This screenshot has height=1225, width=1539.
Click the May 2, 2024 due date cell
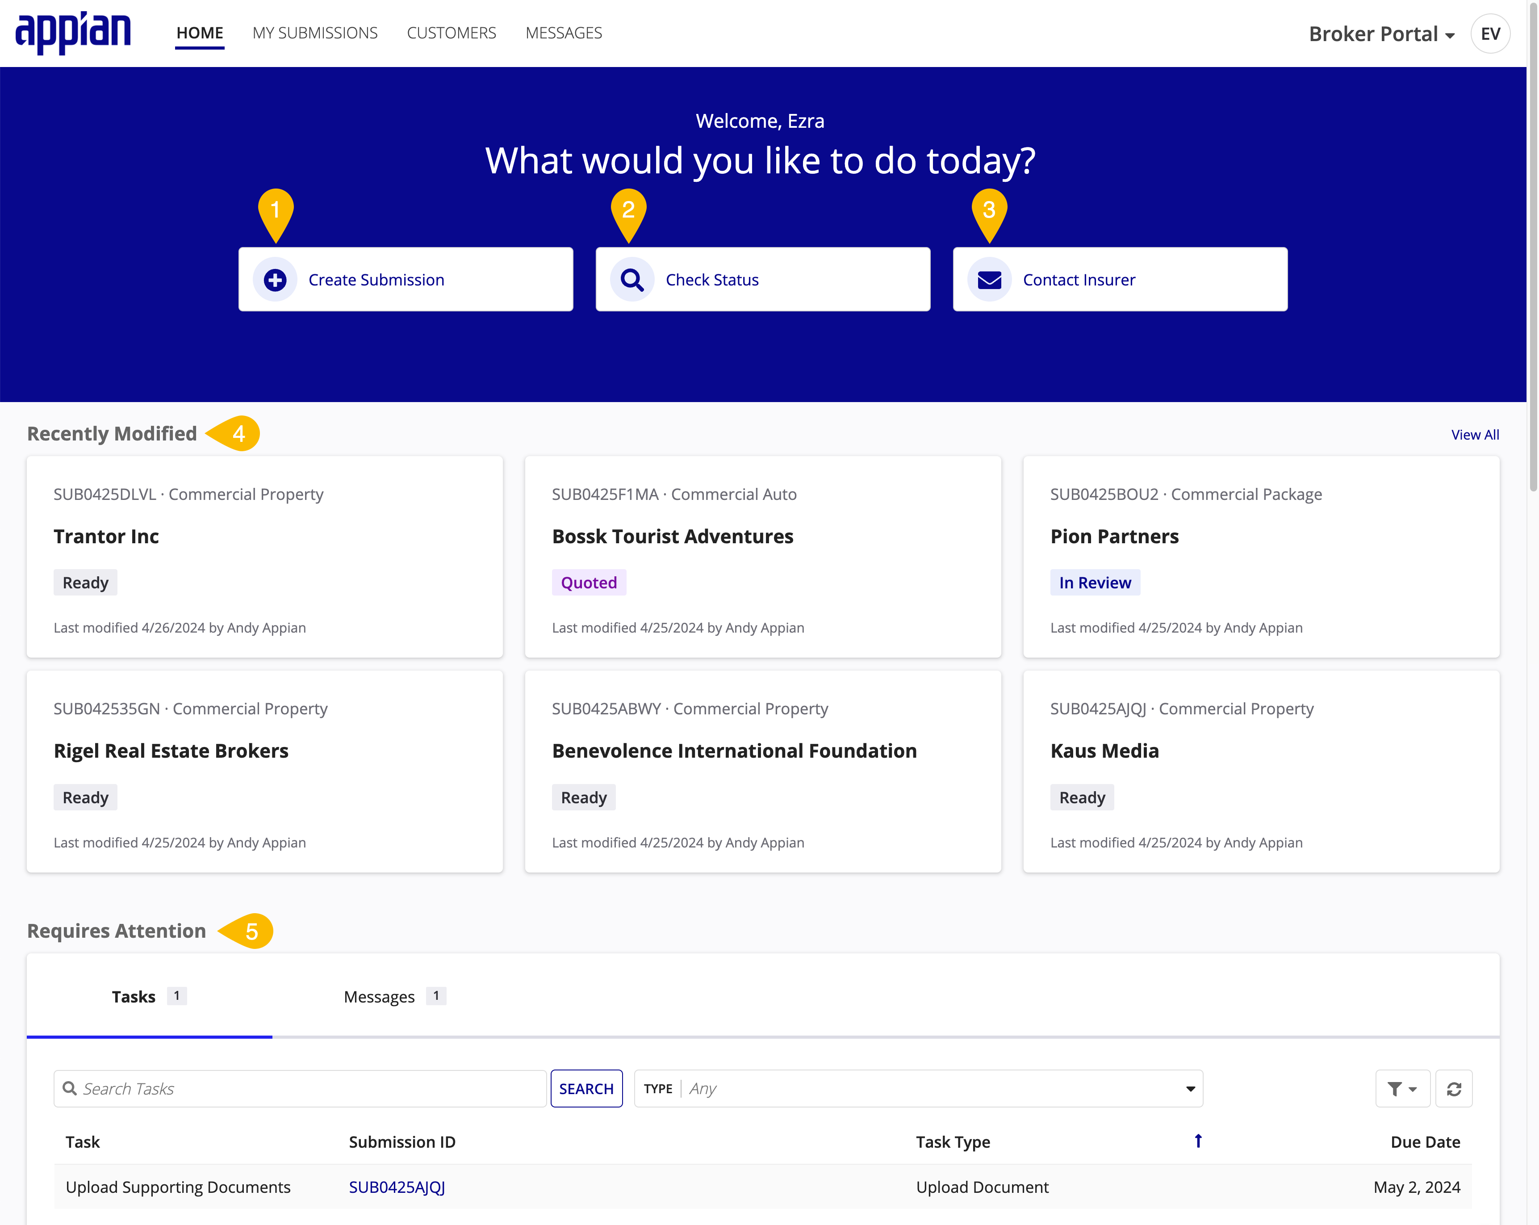1417,1187
